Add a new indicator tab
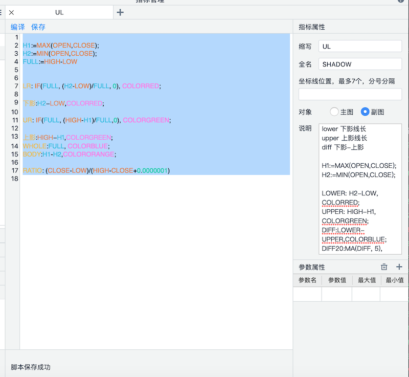 click(120, 12)
